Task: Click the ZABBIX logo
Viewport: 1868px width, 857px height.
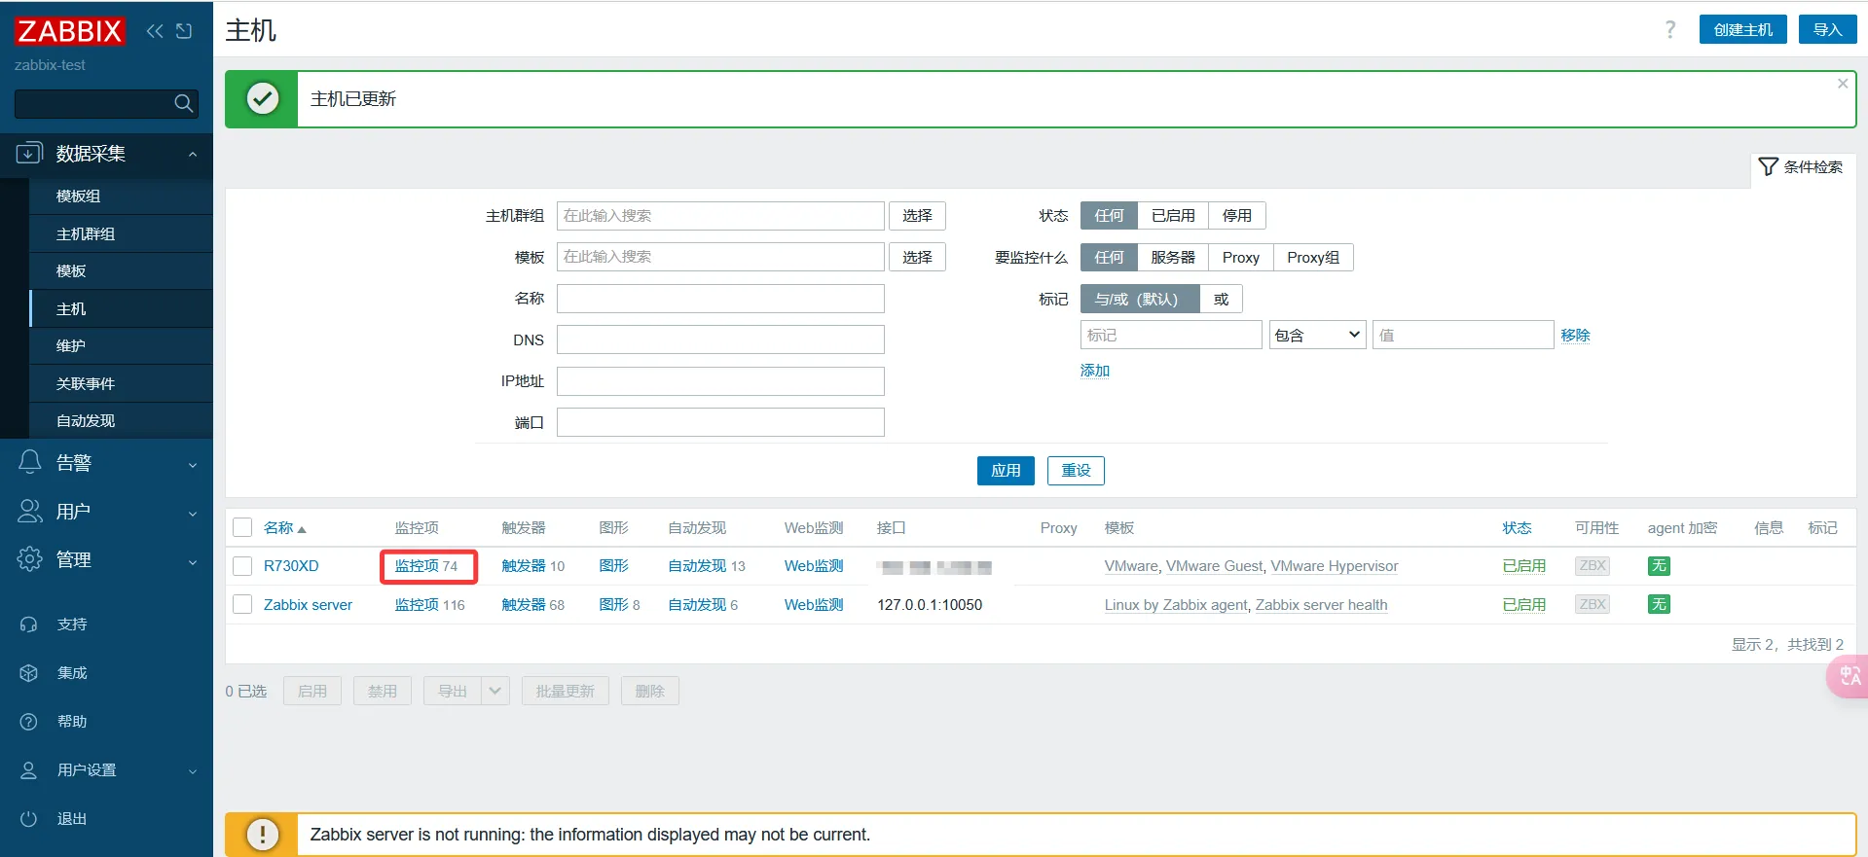Action: pos(69,31)
